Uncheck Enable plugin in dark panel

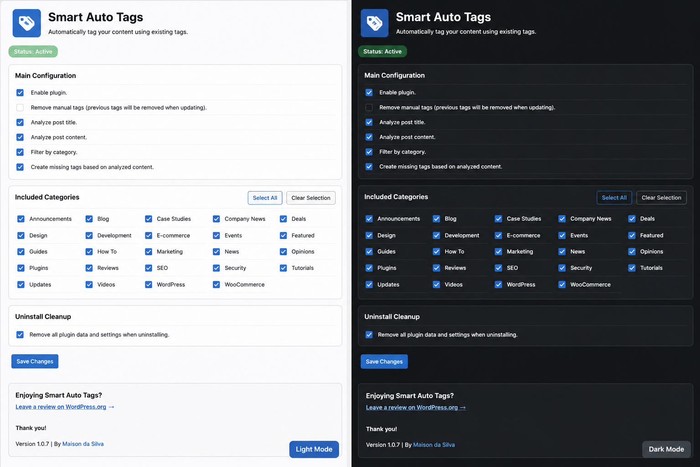tap(369, 93)
